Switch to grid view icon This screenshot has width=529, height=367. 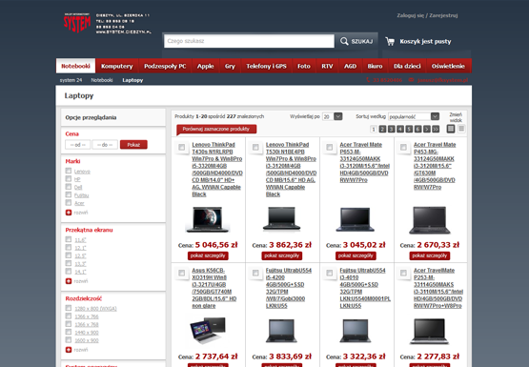coord(451,129)
